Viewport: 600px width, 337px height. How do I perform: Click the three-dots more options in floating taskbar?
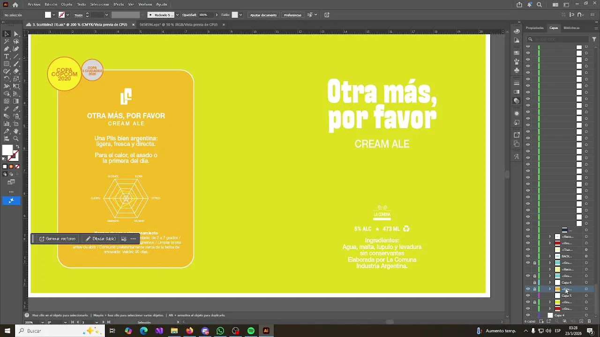click(x=133, y=239)
